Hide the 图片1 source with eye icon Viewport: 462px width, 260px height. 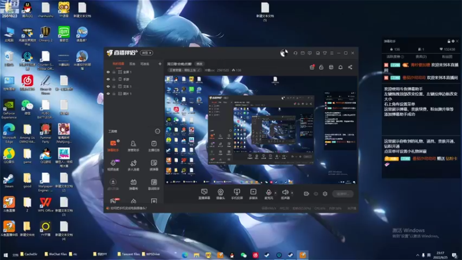[x=108, y=94]
